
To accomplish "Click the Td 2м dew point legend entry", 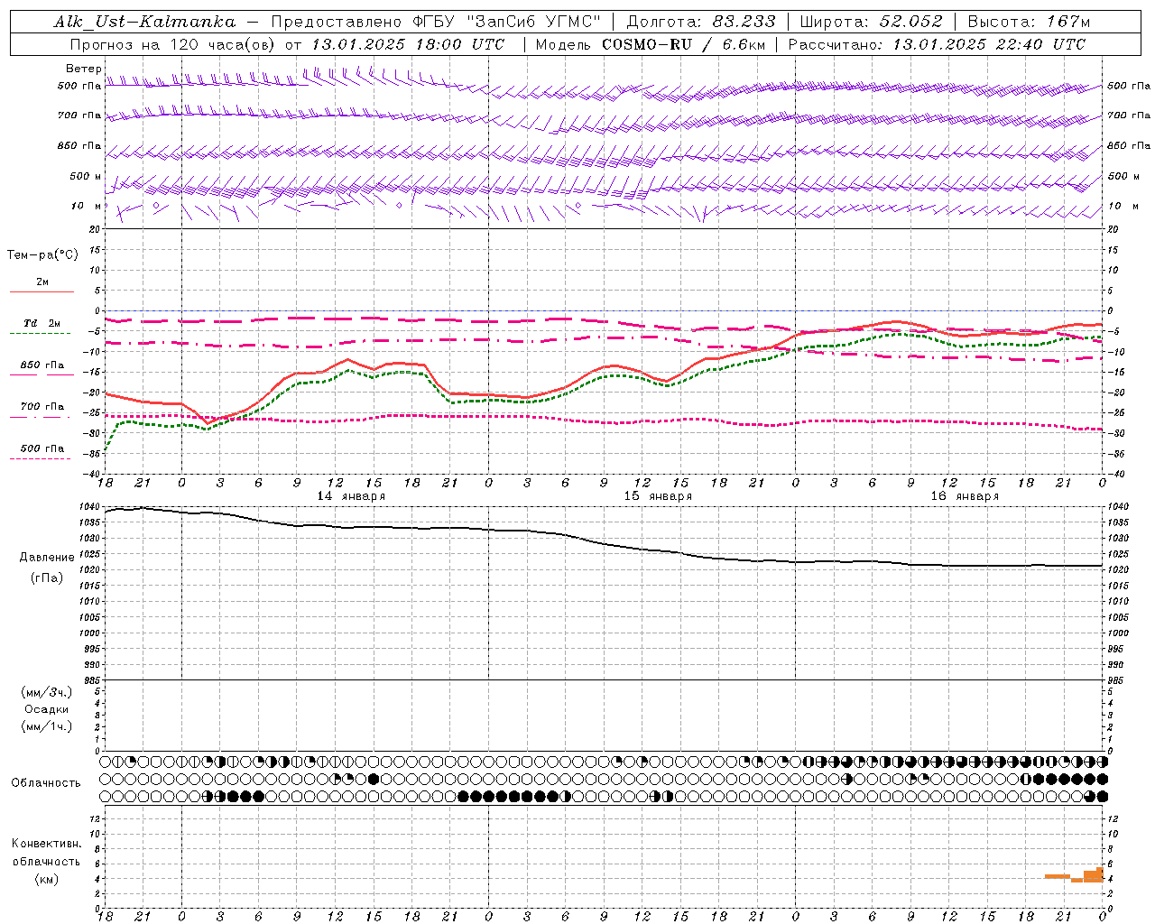I will 42,323.
